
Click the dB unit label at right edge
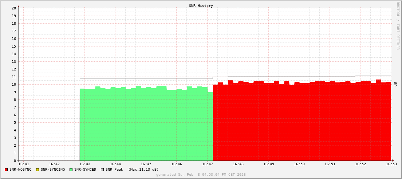[395, 84]
